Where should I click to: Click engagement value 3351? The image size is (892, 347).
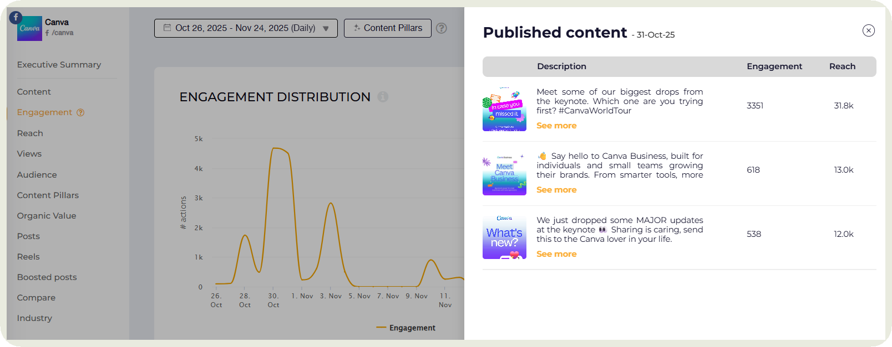pyautogui.click(x=755, y=106)
